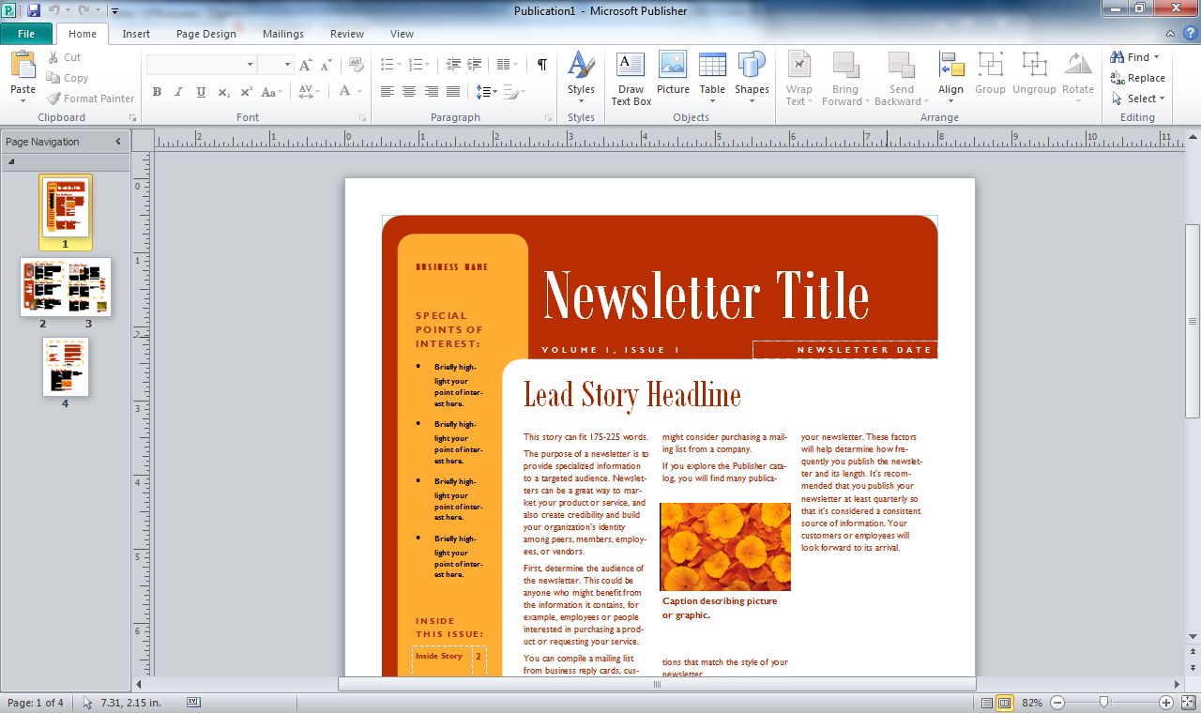Switch to two-page spread view
This screenshot has width=1201, height=713.
pos(1004,703)
